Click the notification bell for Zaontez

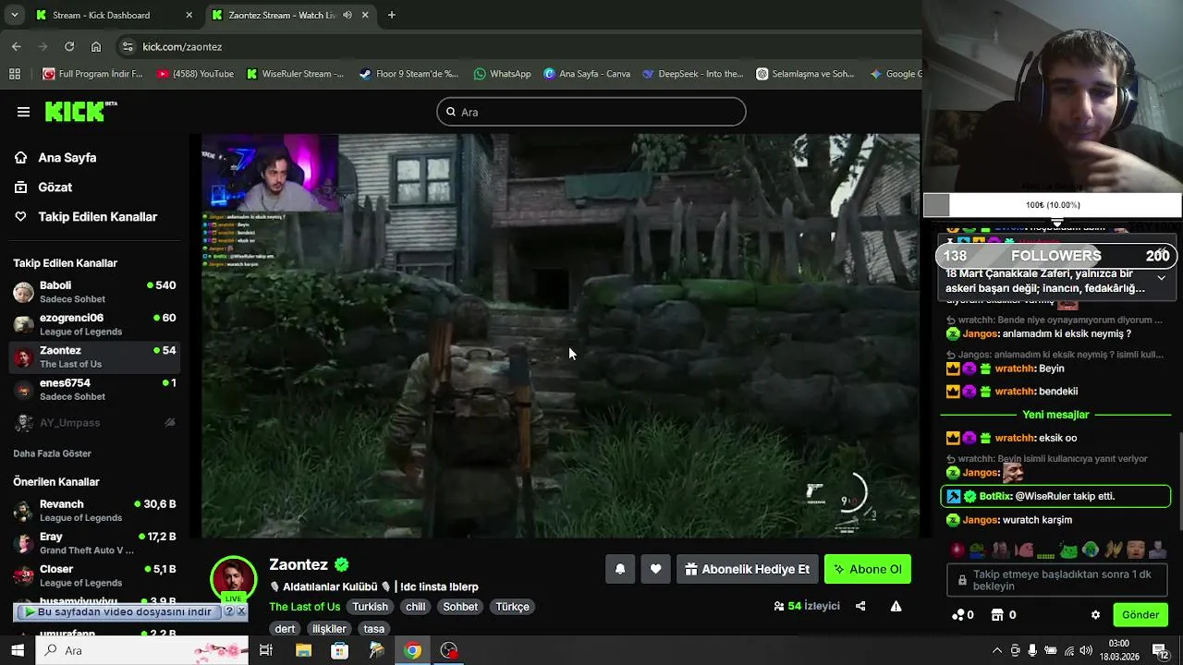coord(620,569)
